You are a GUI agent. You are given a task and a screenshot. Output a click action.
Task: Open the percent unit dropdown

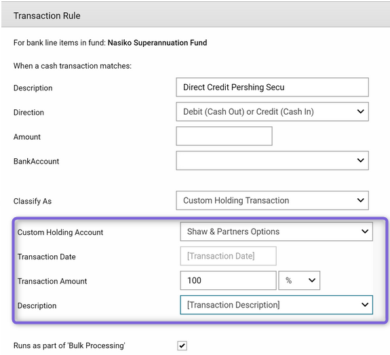click(x=299, y=280)
